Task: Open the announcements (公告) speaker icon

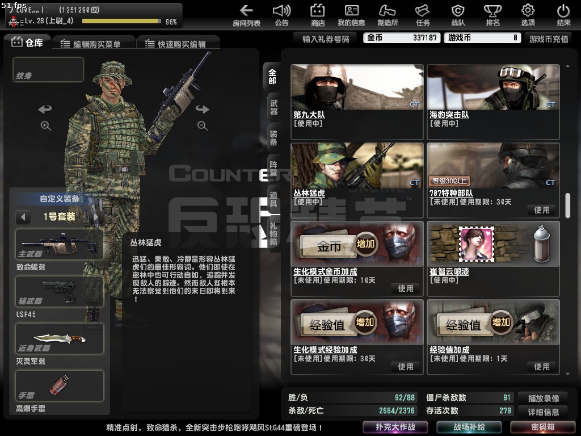Action: click(281, 15)
